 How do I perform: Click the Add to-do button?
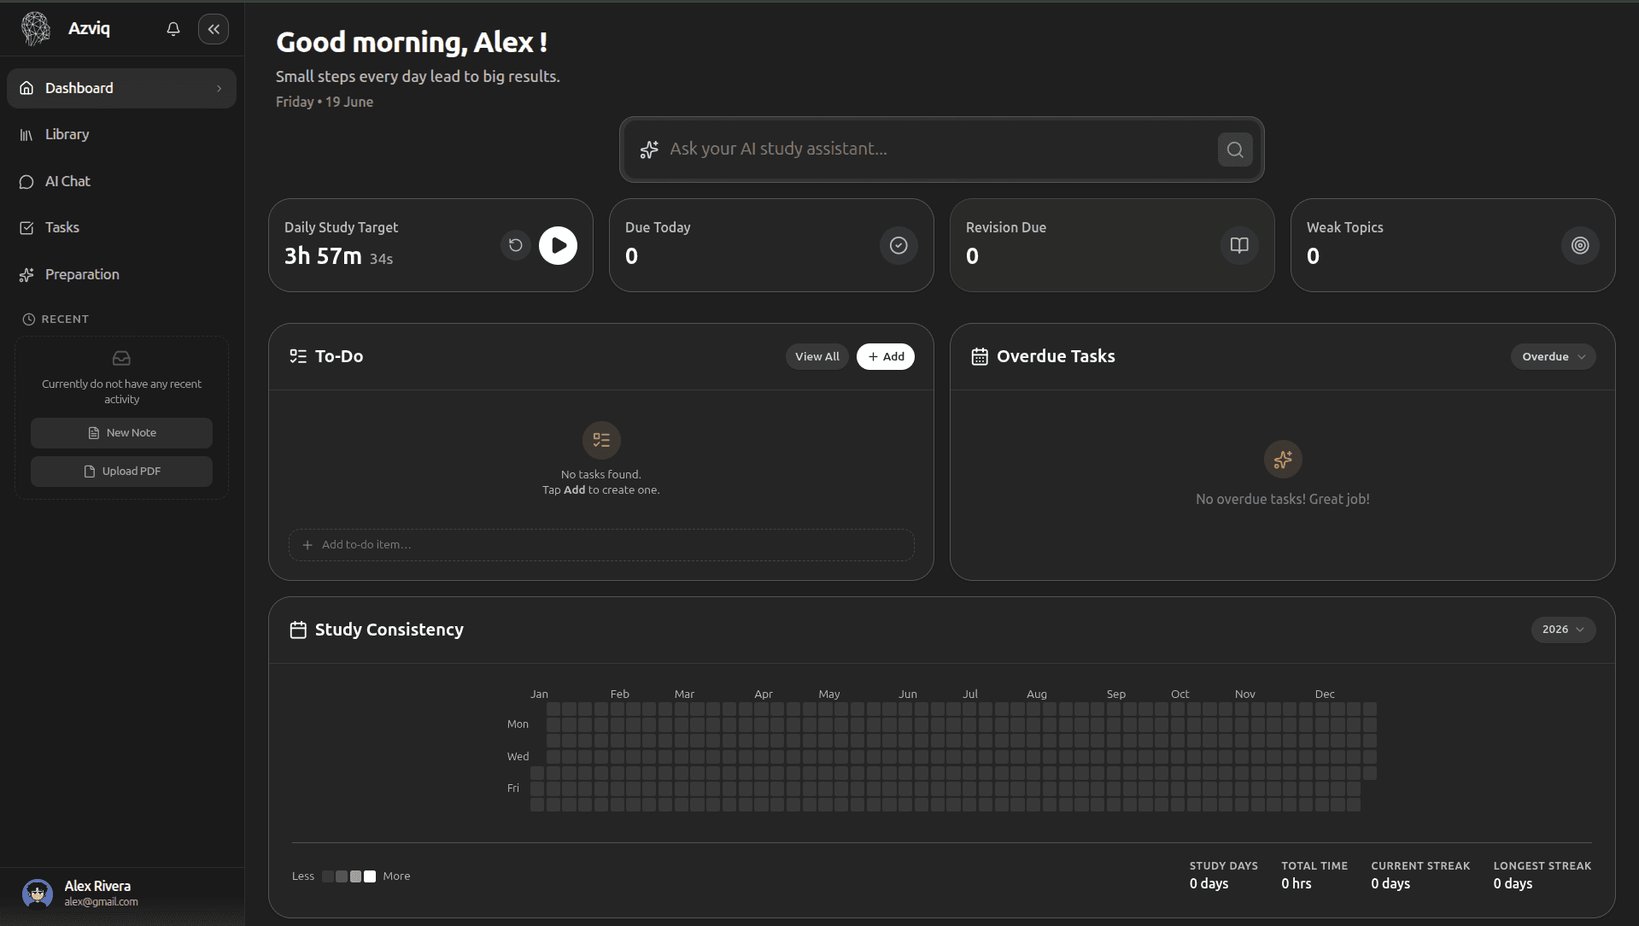[885, 356]
